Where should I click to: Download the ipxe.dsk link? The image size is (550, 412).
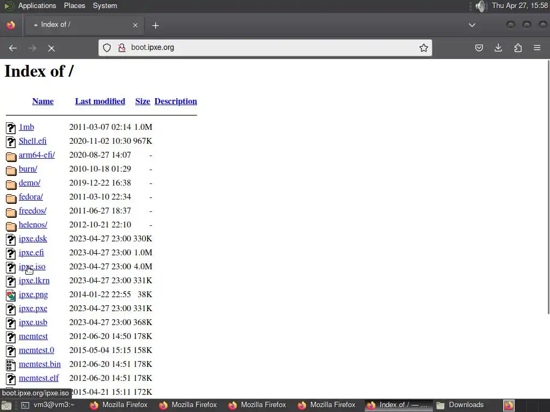point(33,239)
